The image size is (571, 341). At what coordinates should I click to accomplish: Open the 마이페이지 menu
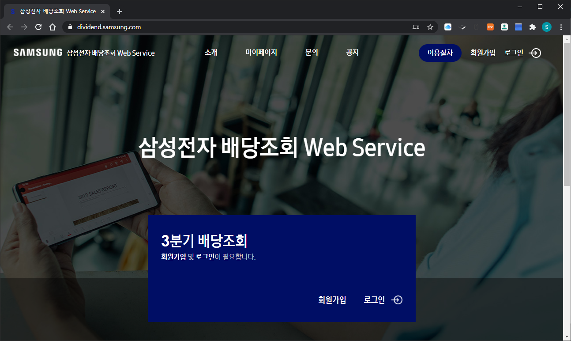point(261,53)
